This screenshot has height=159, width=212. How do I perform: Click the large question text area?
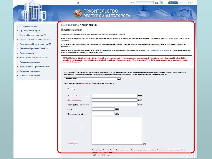[x=117, y=130]
